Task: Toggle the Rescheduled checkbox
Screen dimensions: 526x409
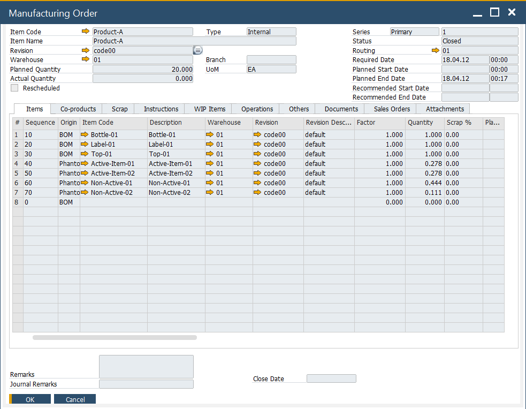Action: [14, 88]
